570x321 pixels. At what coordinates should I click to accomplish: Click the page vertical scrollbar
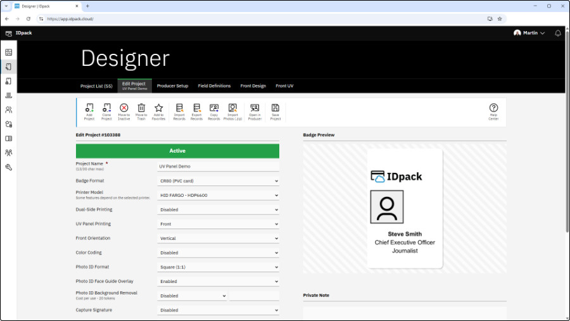(567, 131)
